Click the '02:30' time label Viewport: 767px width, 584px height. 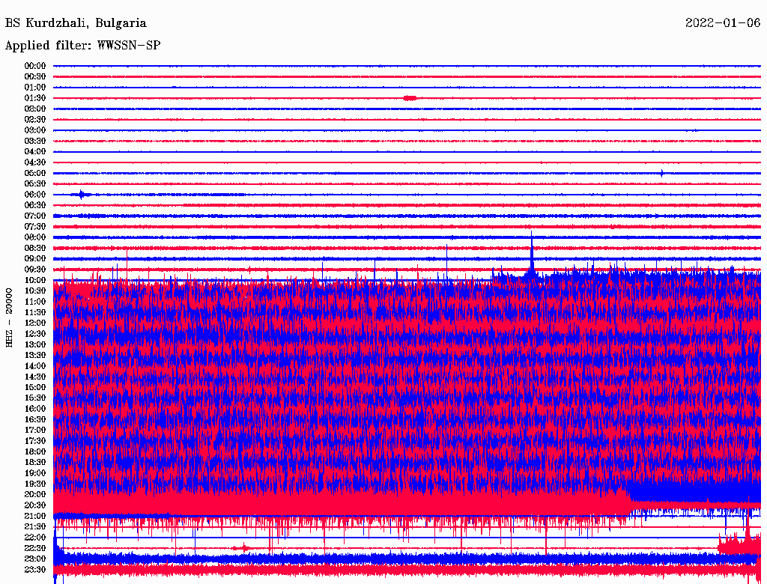point(35,119)
